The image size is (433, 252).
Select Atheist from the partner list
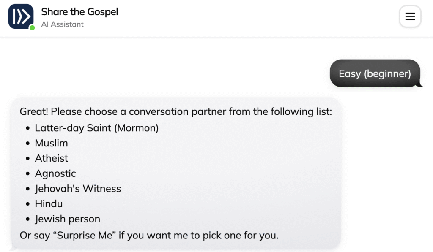pyautogui.click(x=51, y=158)
